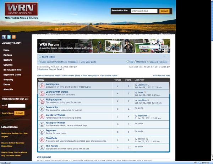Open the Shopping sidebar menu item
The width and height of the screenshot is (213, 164).
pos(8,80)
